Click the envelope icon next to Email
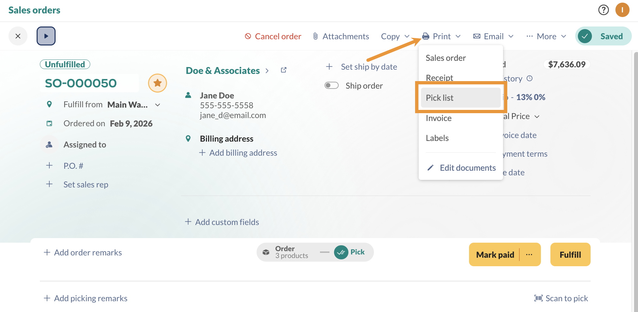This screenshot has height=312, width=638. pyautogui.click(x=477, y=36)
